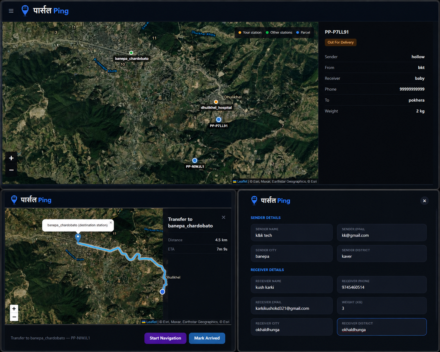Click the destination pin on route map
This screenshot has width=440, height=352.
pyautogui.click(x=78, y=237)
